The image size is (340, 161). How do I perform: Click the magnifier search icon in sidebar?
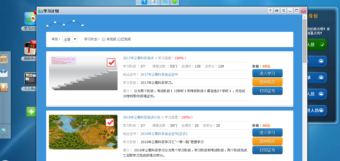pos(4,131)
